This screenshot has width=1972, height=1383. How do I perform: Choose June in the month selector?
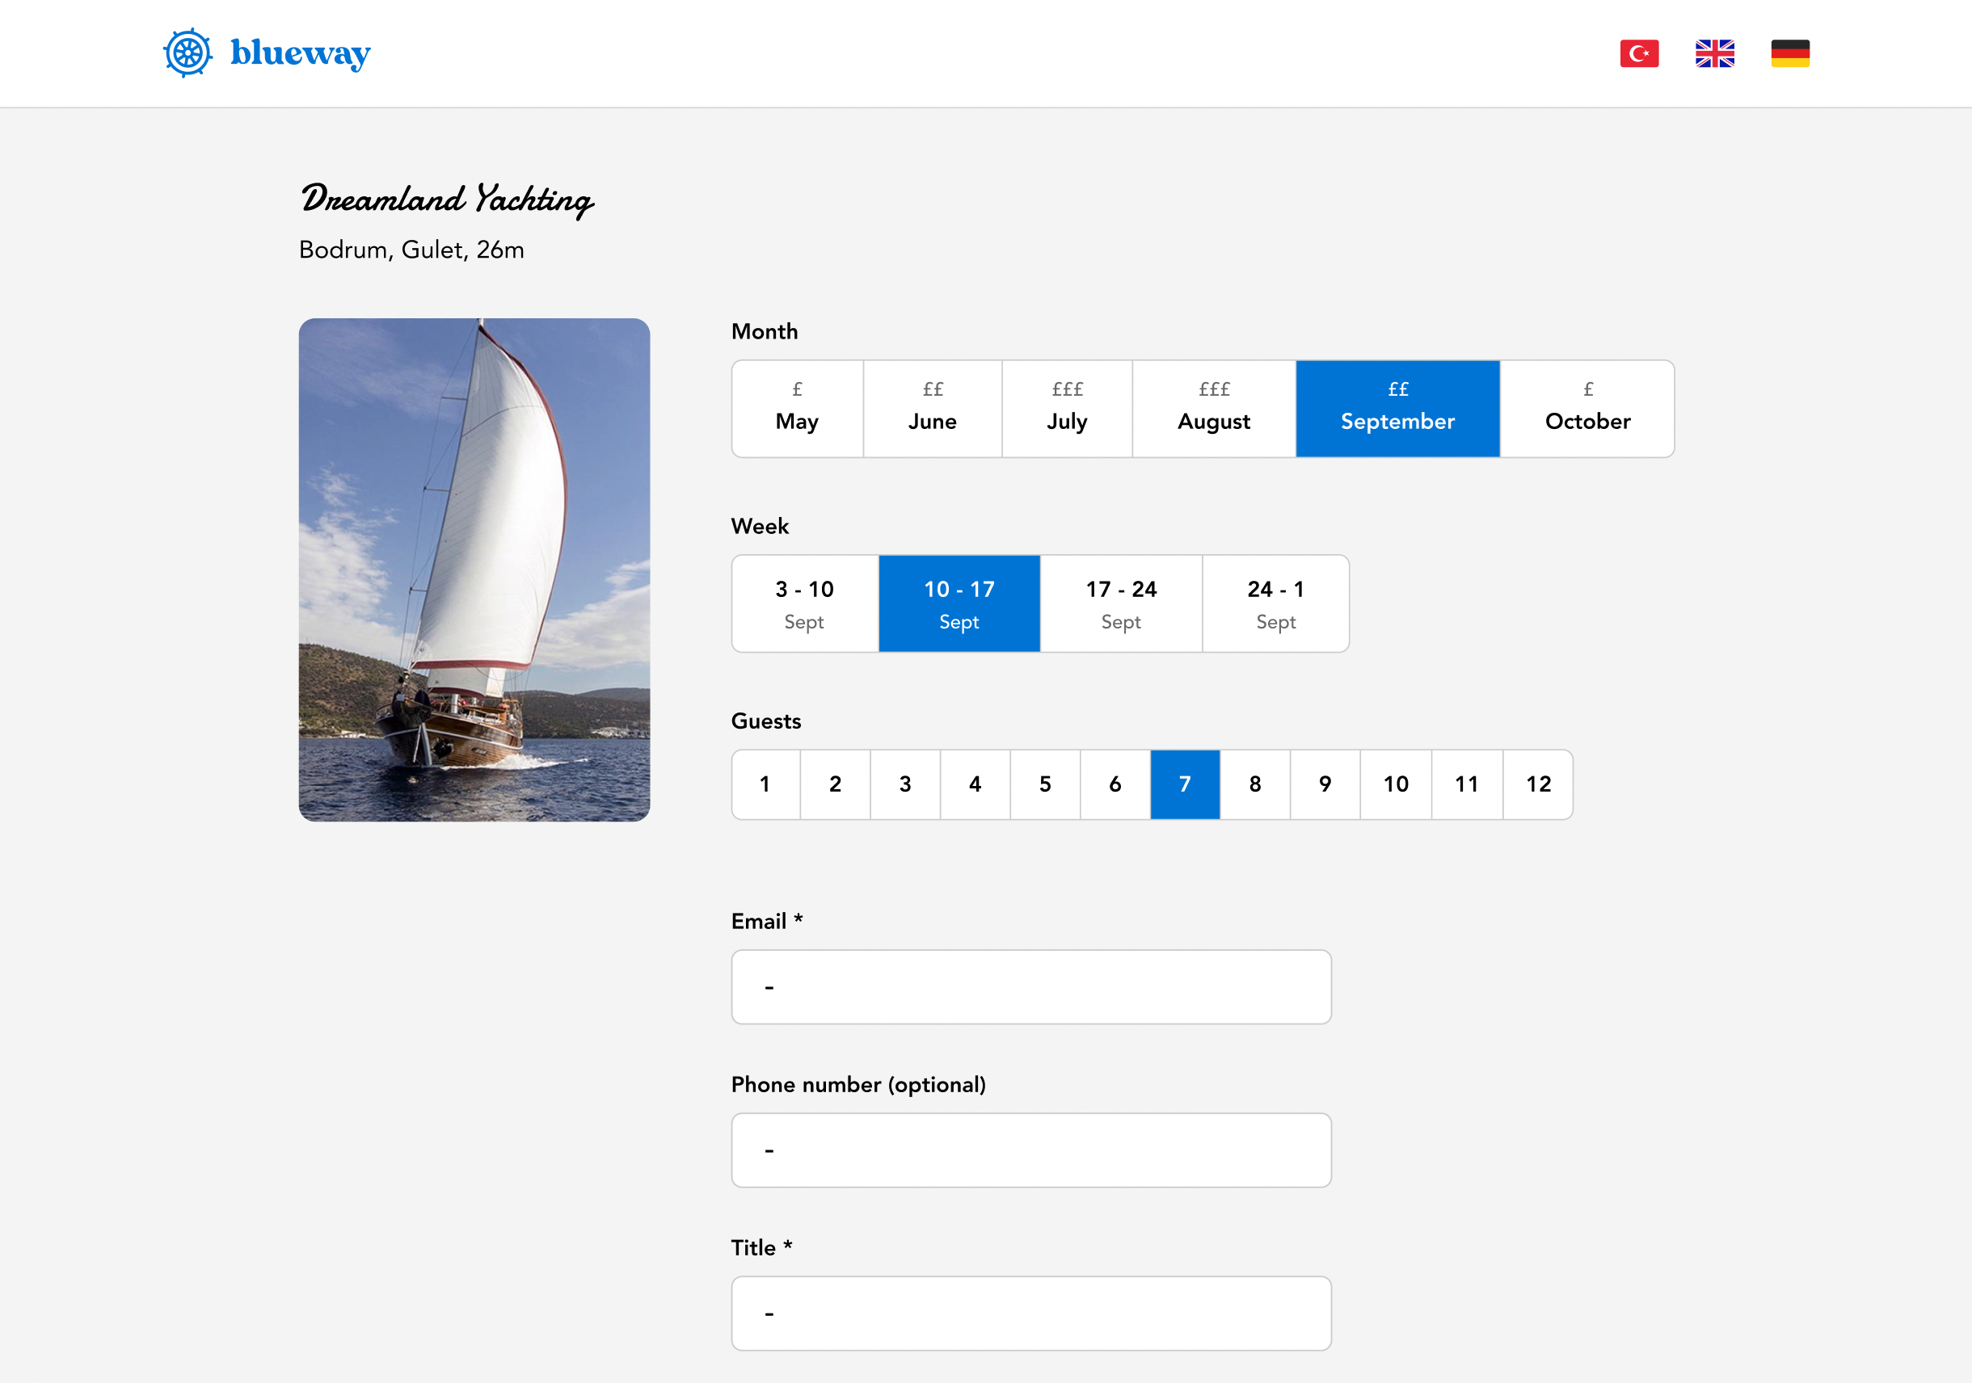[932, 409]
